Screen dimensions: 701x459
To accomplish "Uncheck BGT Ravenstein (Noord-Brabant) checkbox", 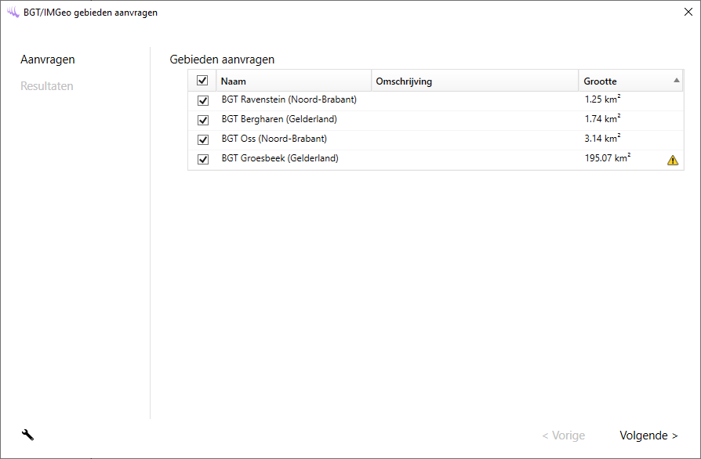I will [203, 101].
